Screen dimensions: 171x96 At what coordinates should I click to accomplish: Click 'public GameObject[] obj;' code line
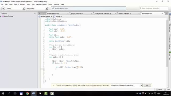(59, 41)
